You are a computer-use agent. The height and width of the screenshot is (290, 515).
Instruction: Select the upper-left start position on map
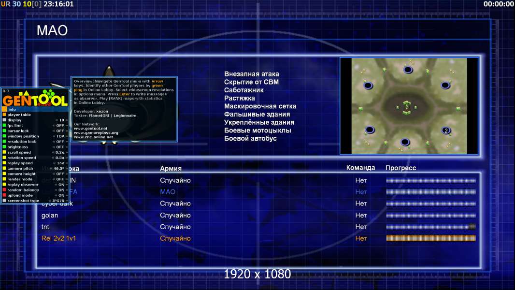(x=368, y=86)
